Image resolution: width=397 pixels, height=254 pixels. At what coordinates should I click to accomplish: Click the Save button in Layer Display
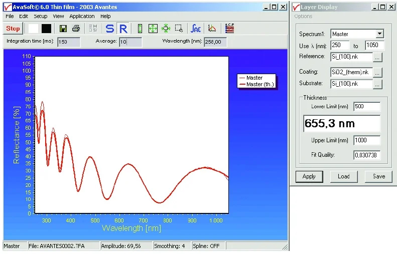pyautogui.click(x=378, y=176)
